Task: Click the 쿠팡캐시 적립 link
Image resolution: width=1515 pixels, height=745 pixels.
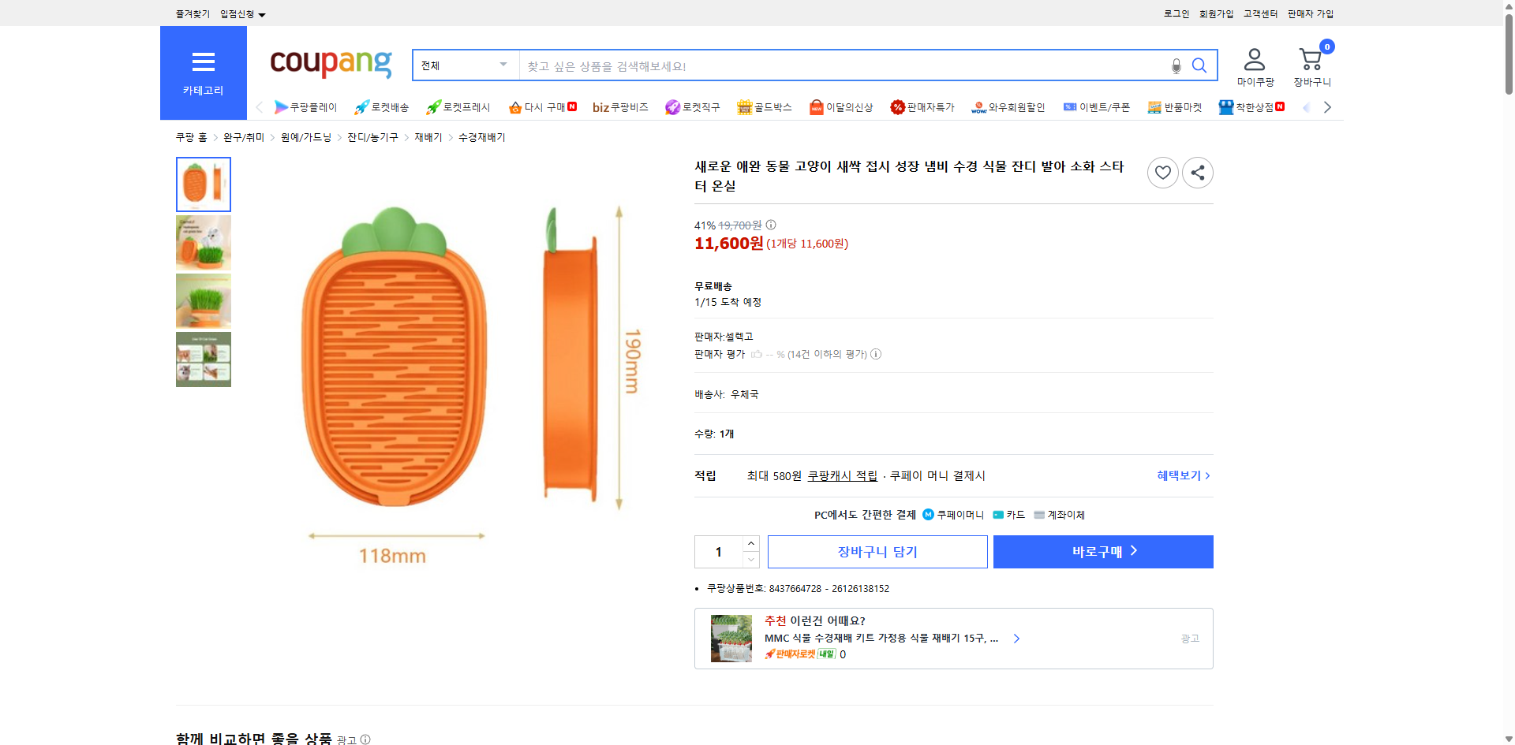Action: click(x=842, y=475)
